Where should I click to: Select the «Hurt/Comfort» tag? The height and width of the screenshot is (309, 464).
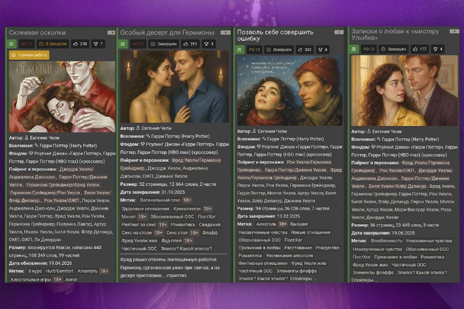click(x=60, y=271)
